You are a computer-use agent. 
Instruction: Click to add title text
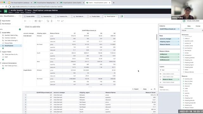click(32, 27)
